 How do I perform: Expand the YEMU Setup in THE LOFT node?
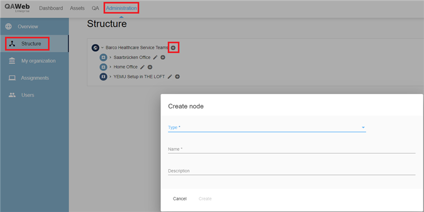coord(110,76)
